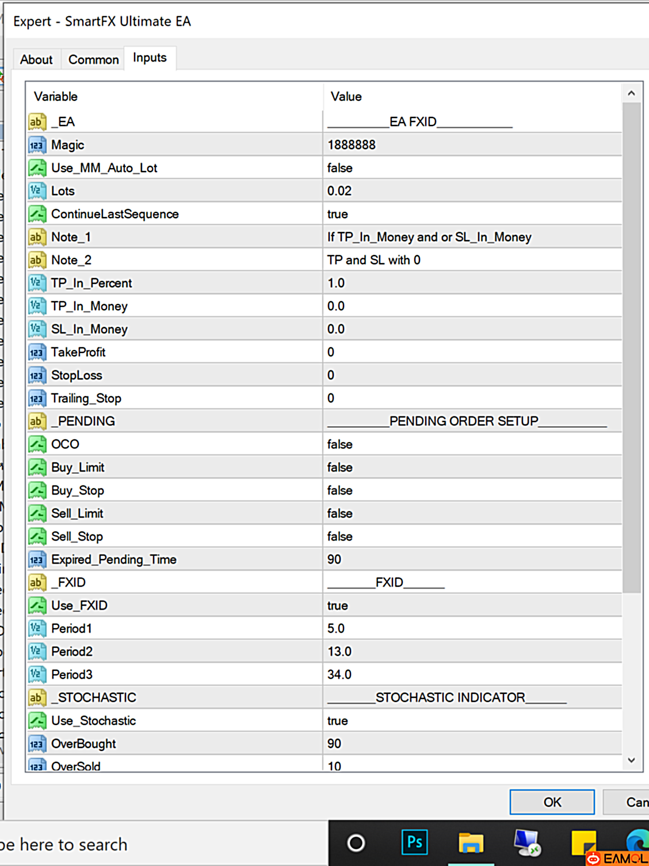Click the integer icon next to Trailing_Stop

click(37, 398)
